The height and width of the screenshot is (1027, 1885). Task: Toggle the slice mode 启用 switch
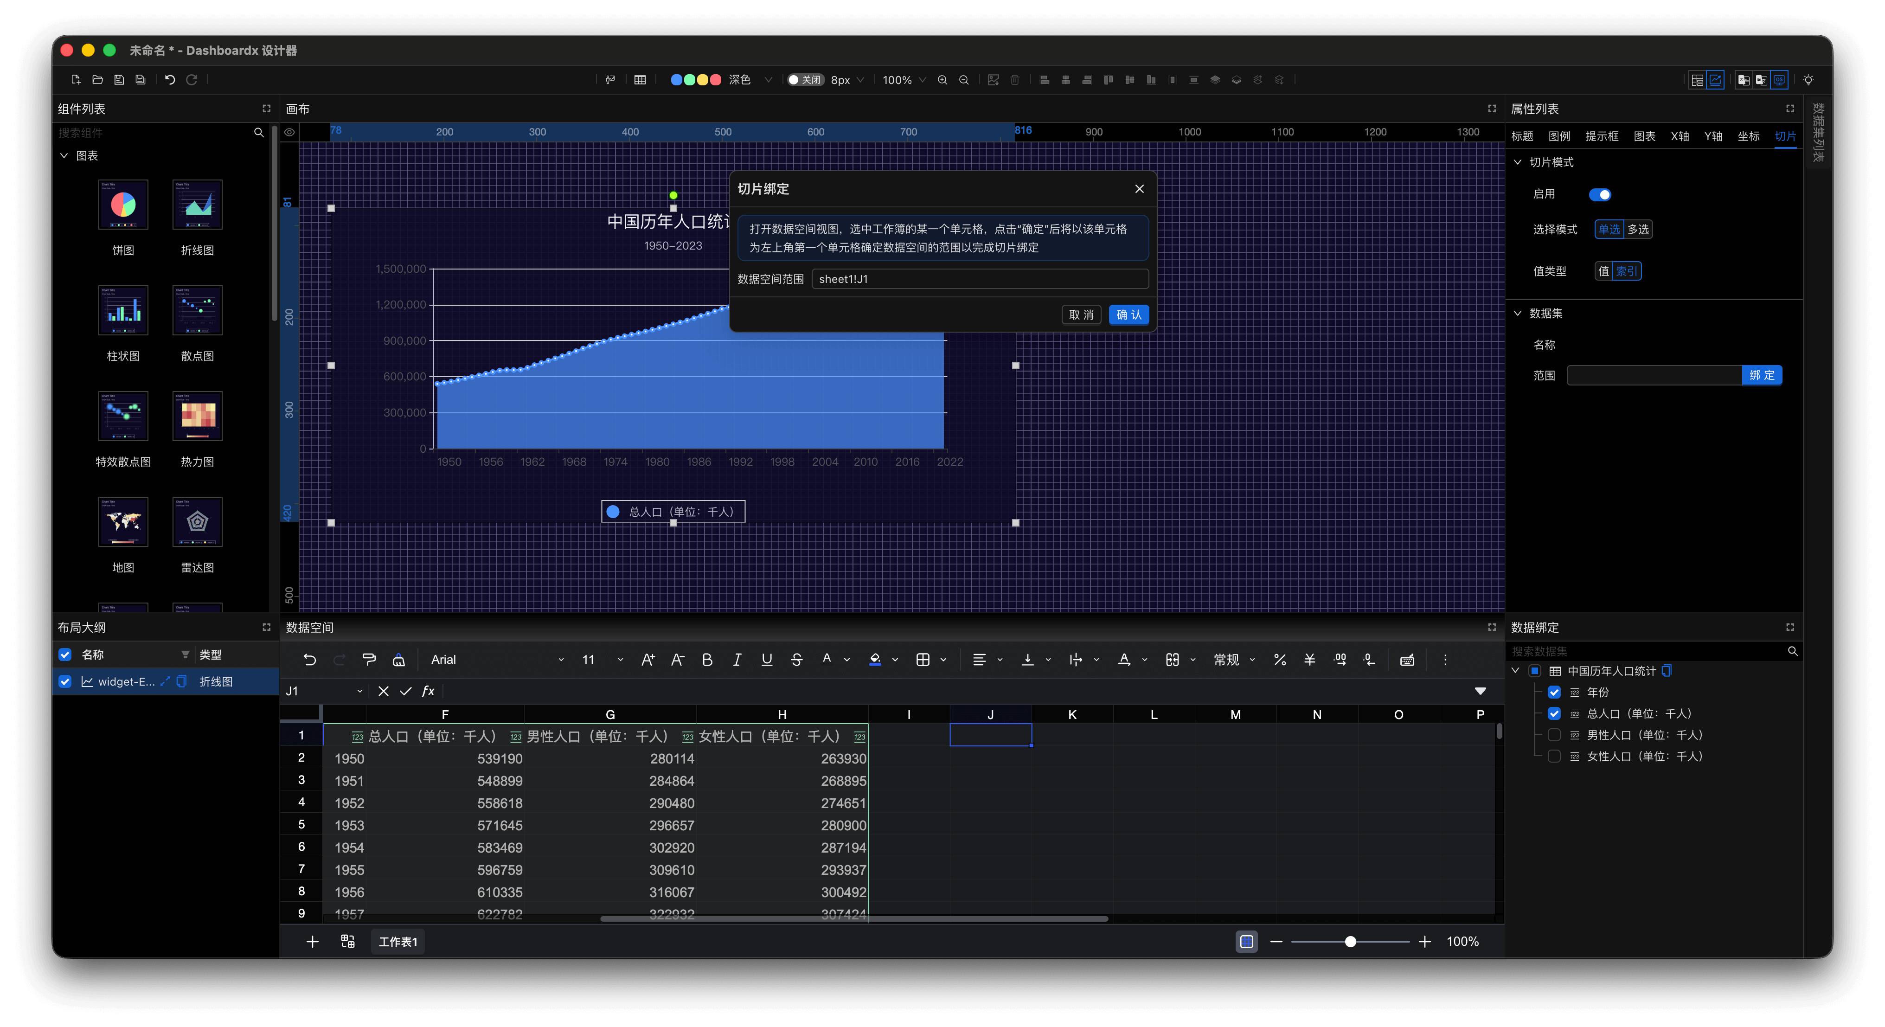(x=1600, y=195)
